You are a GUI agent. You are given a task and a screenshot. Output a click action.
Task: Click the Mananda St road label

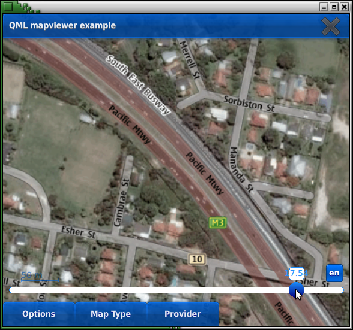(x=241, y=170)
